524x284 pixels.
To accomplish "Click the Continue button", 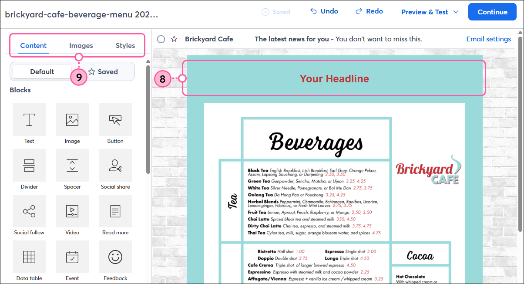I will (492, 12).
